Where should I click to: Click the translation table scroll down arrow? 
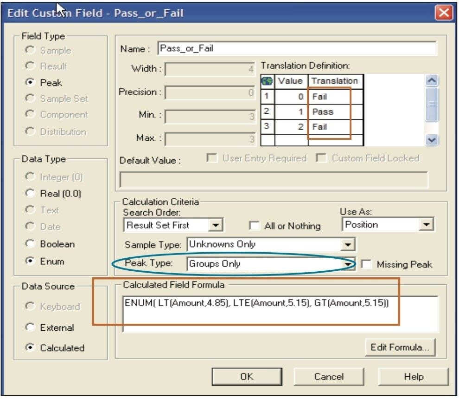[x=432, y=139]
